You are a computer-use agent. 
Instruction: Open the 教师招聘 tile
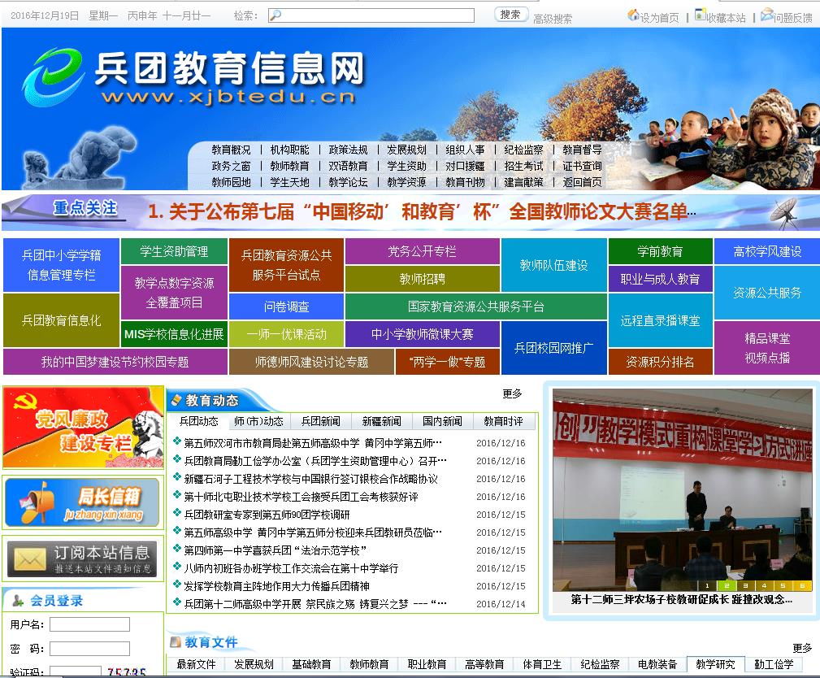click(x=422, y=279)
